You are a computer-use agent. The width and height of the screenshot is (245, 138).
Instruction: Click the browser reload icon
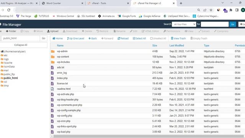click(9, 10)
